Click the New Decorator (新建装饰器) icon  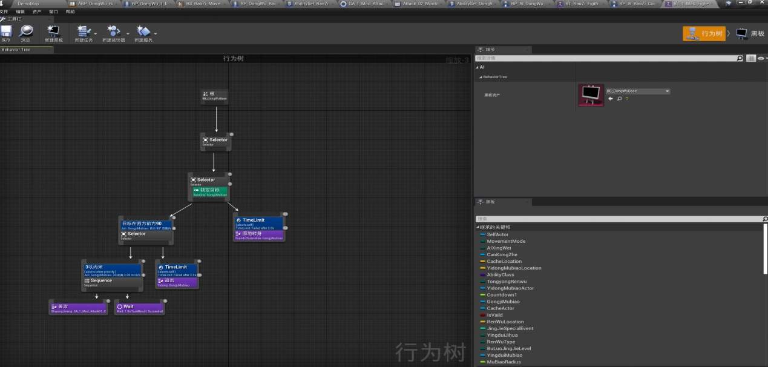click(x=113, y=32)
